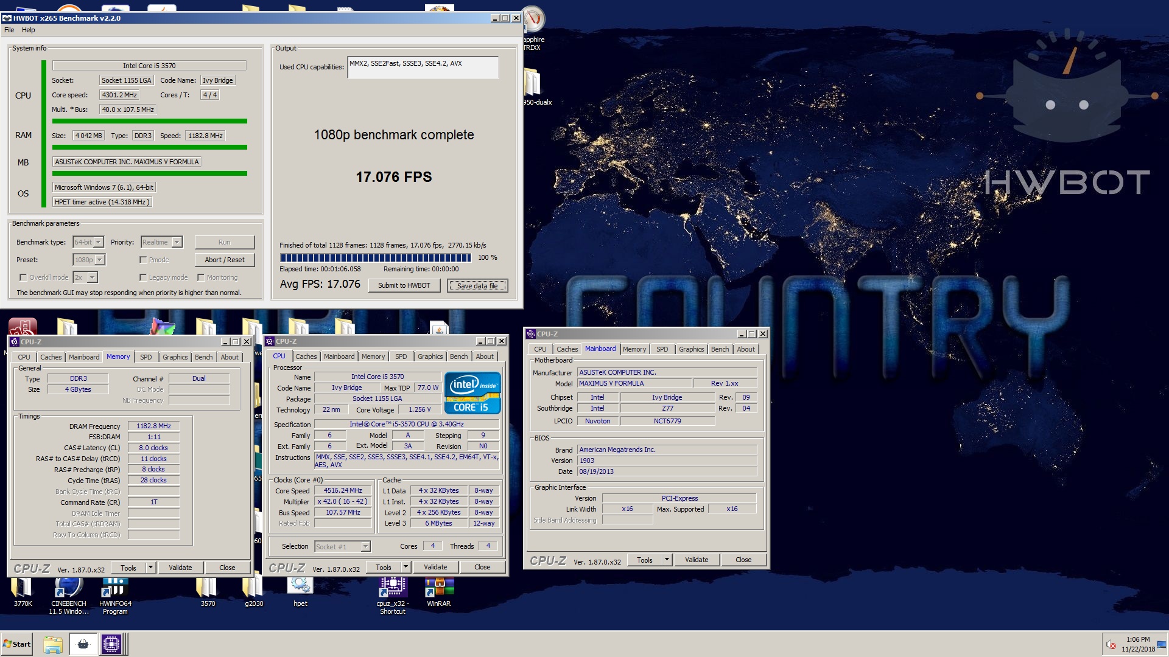
Task: Click Validate in Memory CPU-Z window
Action: click(180, 568)
